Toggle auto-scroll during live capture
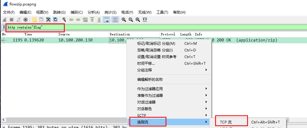Image resolution: width=307 pixels, height=128 pixels. pos(106,20)
